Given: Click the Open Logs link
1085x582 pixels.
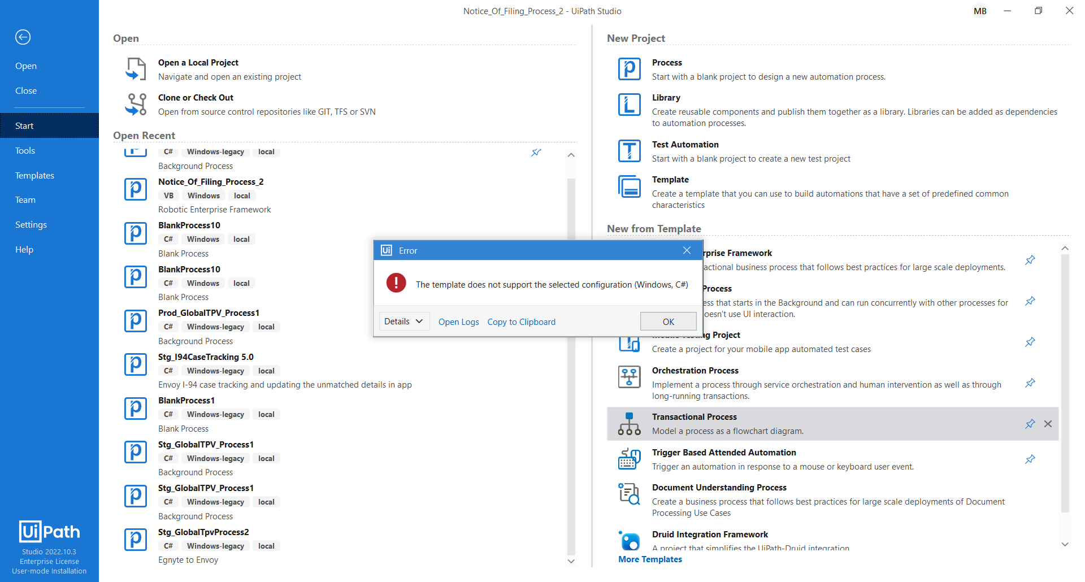Looking at the screenshot, I should [x=459, y=322].
